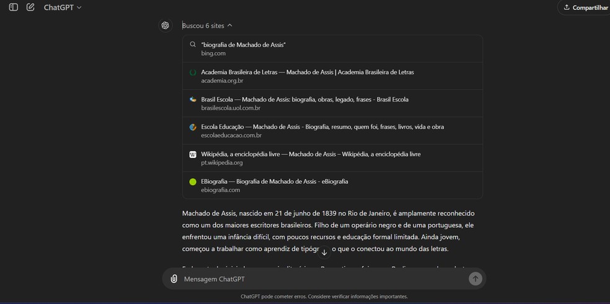Click the scroll-to-bottom arrow button
Viewport: 610px width, 304px height.
point(324,252)
